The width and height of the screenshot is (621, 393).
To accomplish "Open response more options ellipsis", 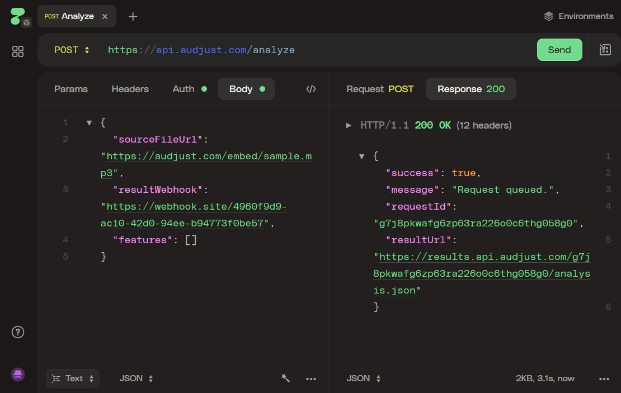I will coord(604,378).
